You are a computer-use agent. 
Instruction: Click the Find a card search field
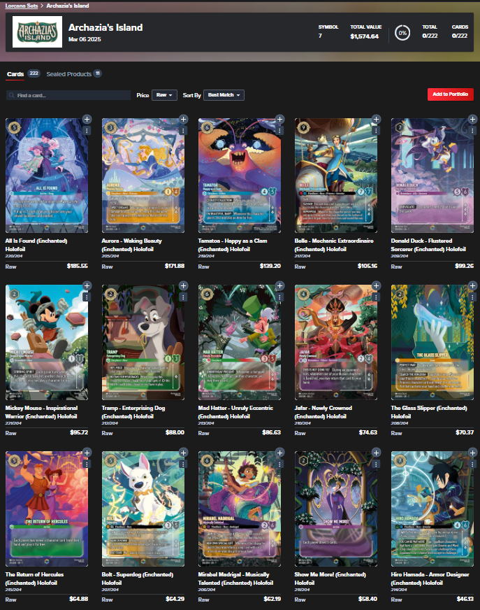(68, 95)
